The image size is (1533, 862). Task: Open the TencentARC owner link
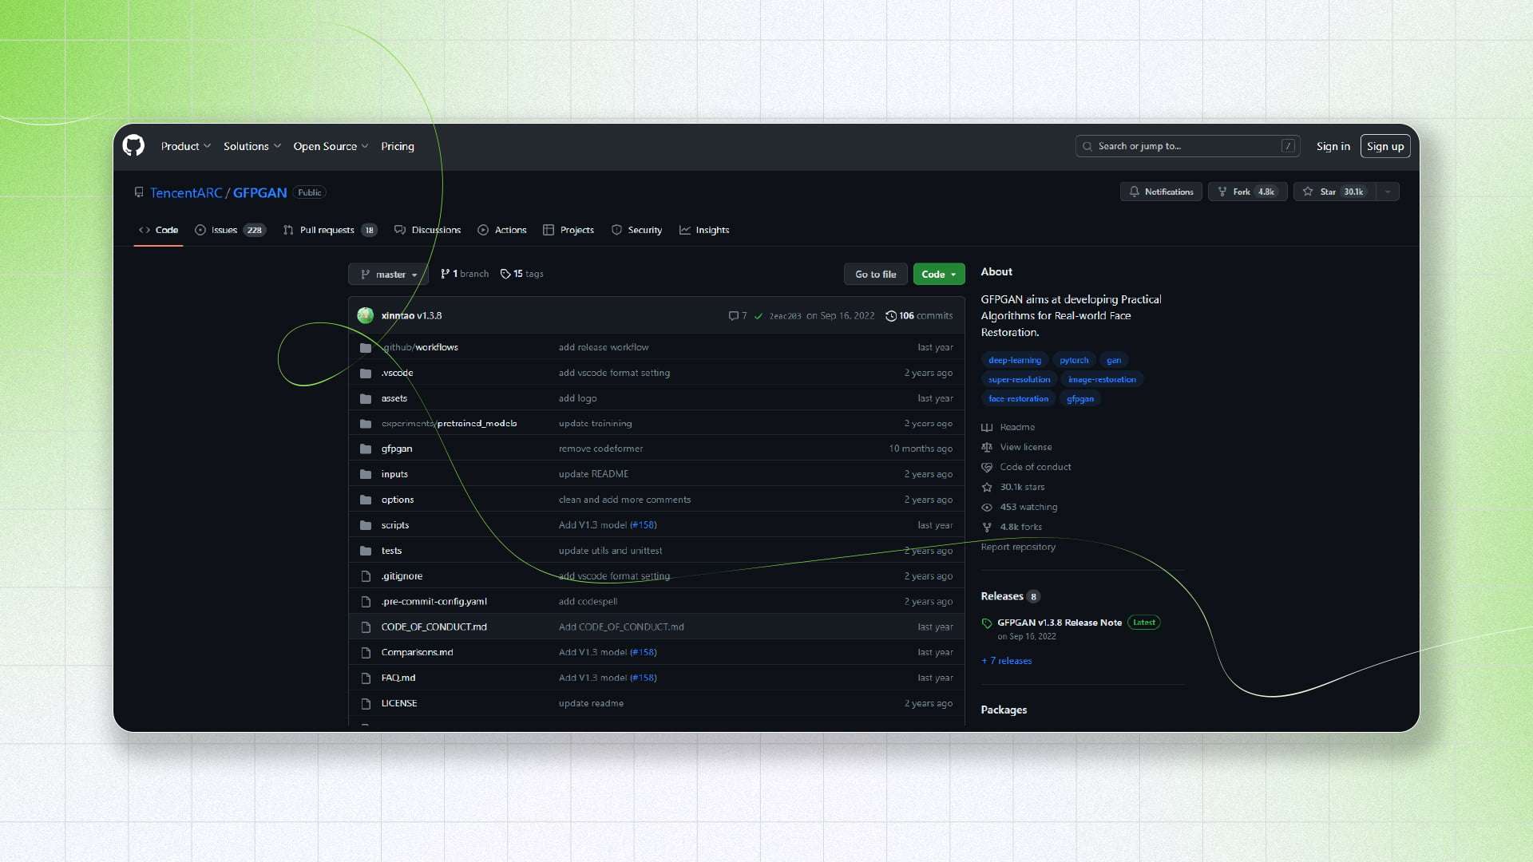click(186, 192)
